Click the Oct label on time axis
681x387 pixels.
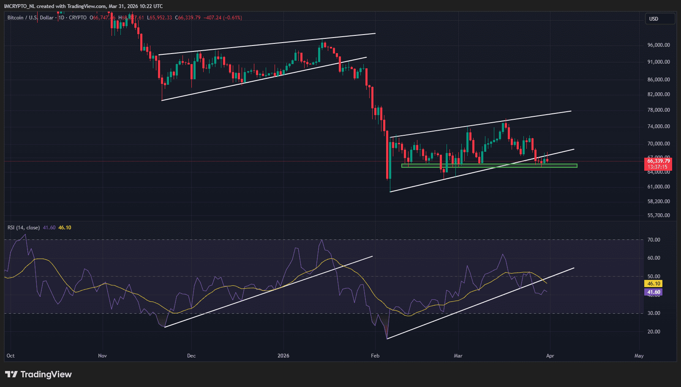pos(11,356)
